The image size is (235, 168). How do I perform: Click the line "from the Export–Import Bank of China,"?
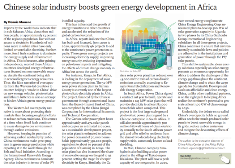click(x=88, y=104)
